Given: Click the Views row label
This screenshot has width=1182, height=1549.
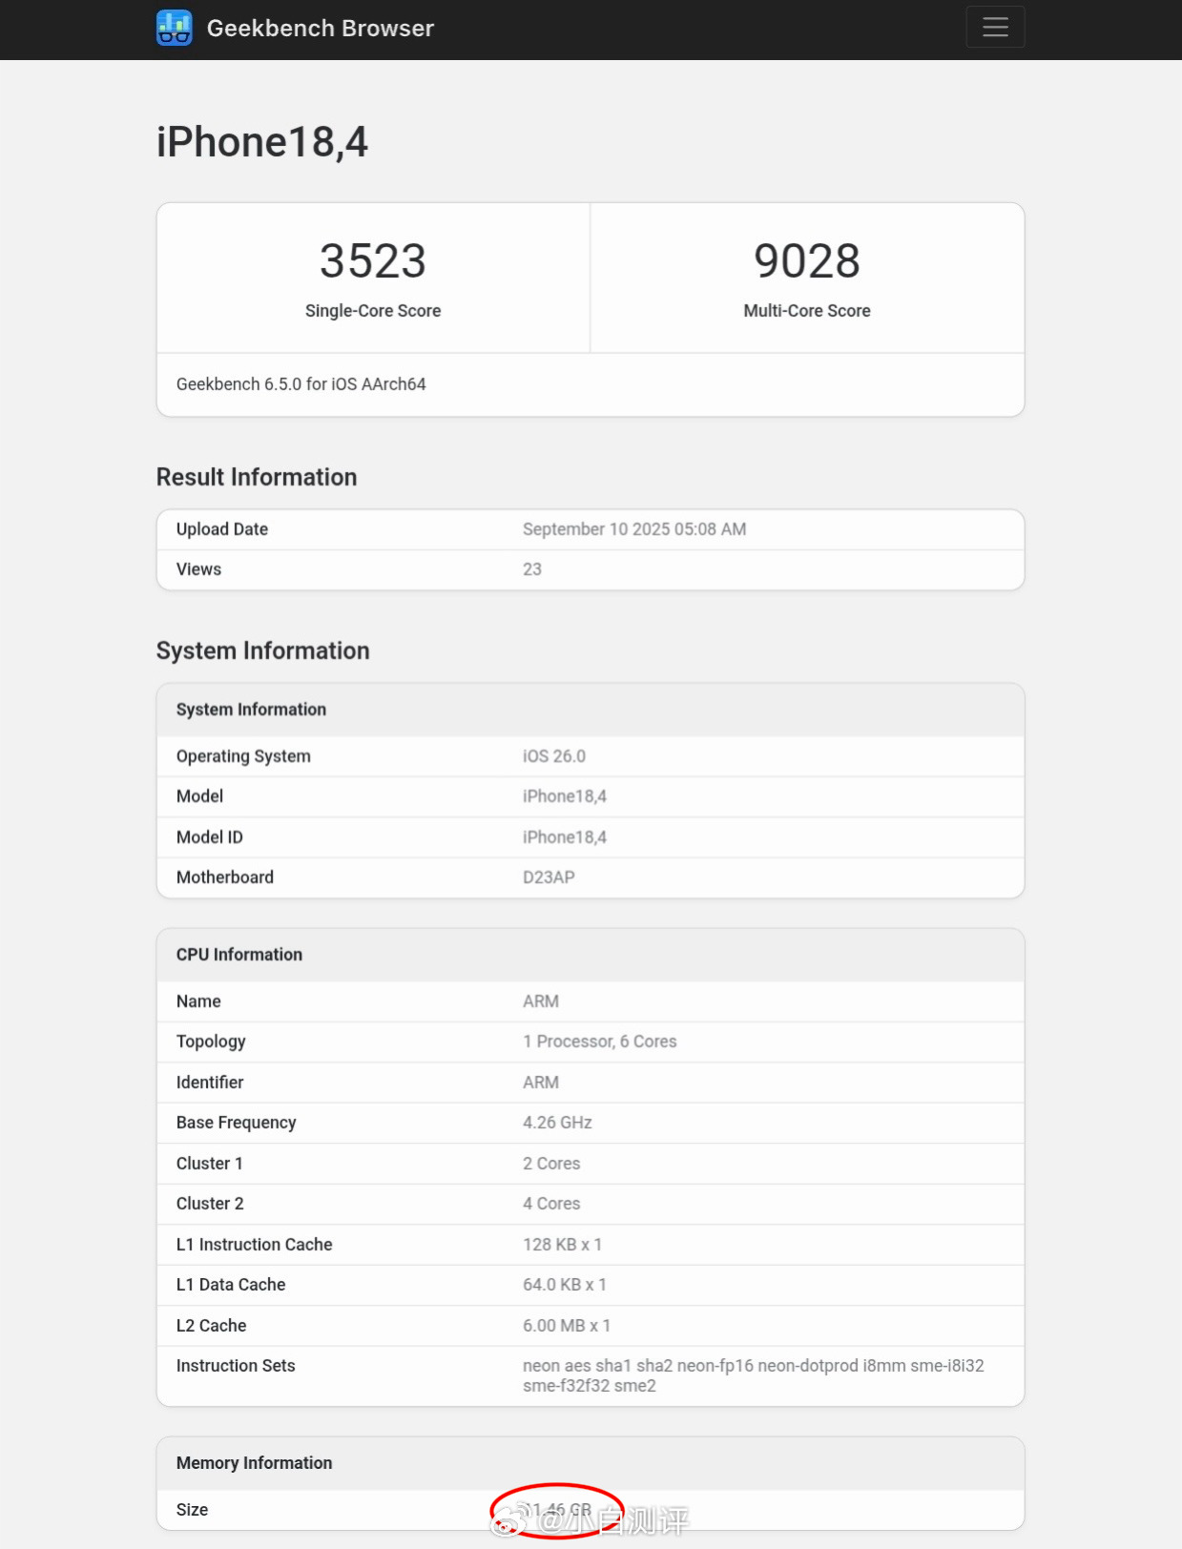Looking at the screenshot, I should click(198, 569).
